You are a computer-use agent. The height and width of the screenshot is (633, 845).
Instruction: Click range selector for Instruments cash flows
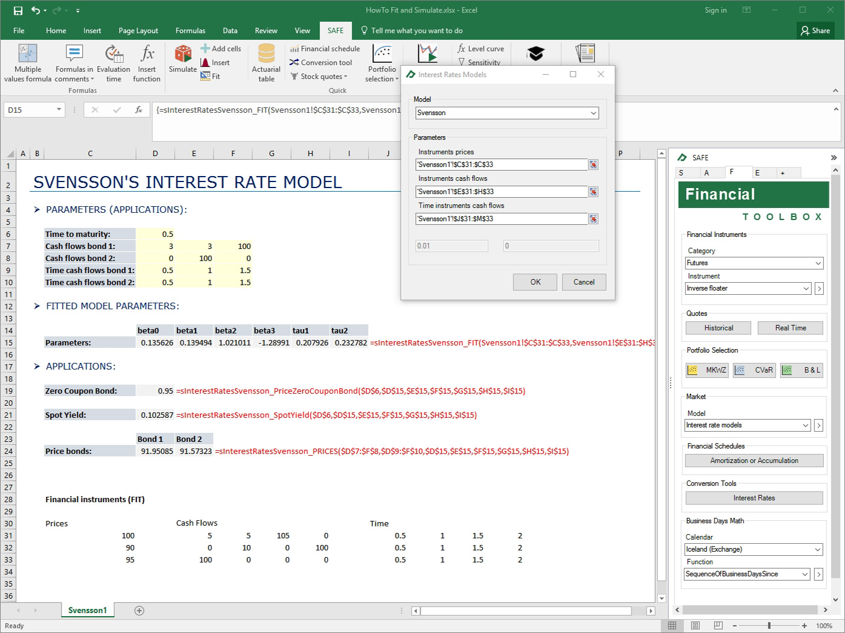593,192
